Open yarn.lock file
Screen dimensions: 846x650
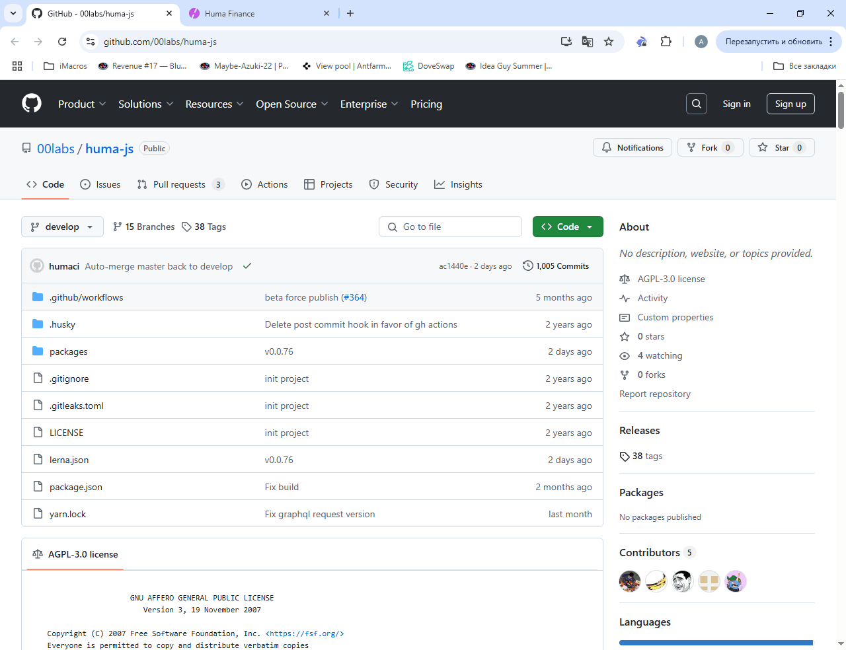(x=67, y=514)
